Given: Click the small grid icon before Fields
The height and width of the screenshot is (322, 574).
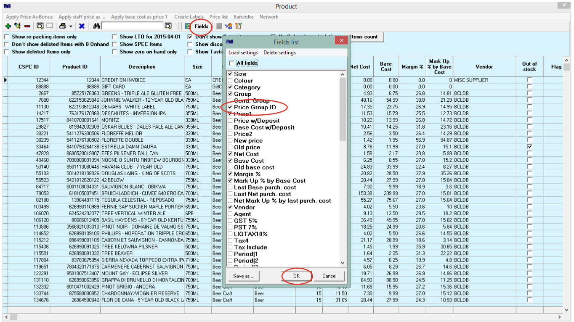Looking at the screenshot, I should pyautogui.click(x=188, y=26).
